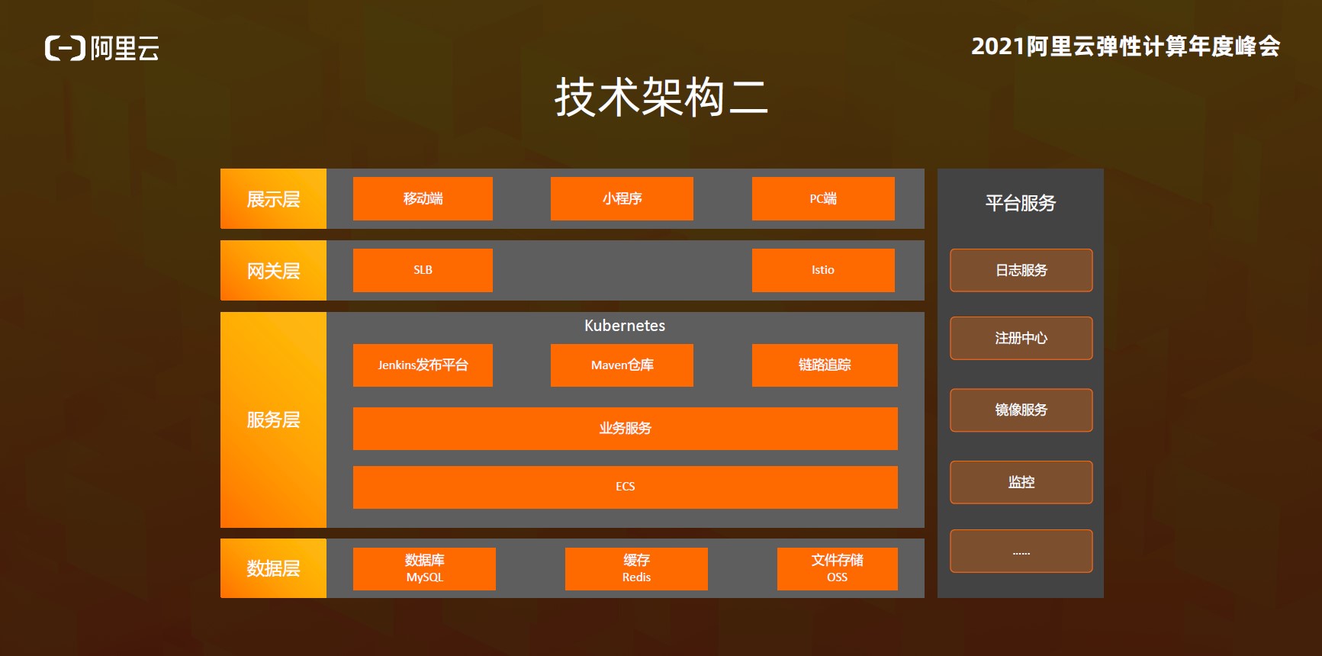Click the 日志服务 box
Viewport: 1322px width, 656px height.
click(x=1021, y=270)
